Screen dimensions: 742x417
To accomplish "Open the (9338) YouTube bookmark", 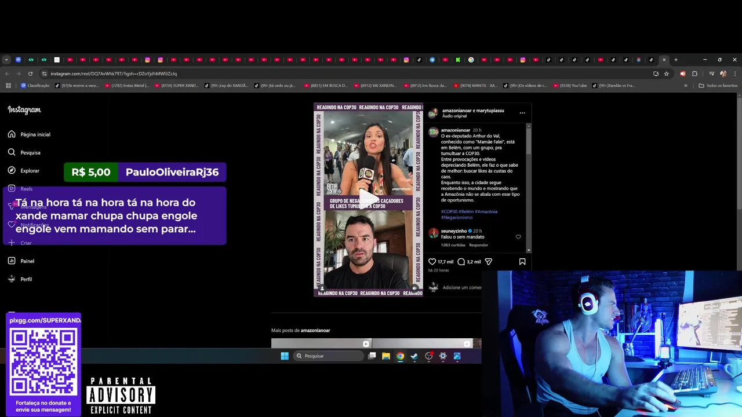I will (x=569, y=86).
